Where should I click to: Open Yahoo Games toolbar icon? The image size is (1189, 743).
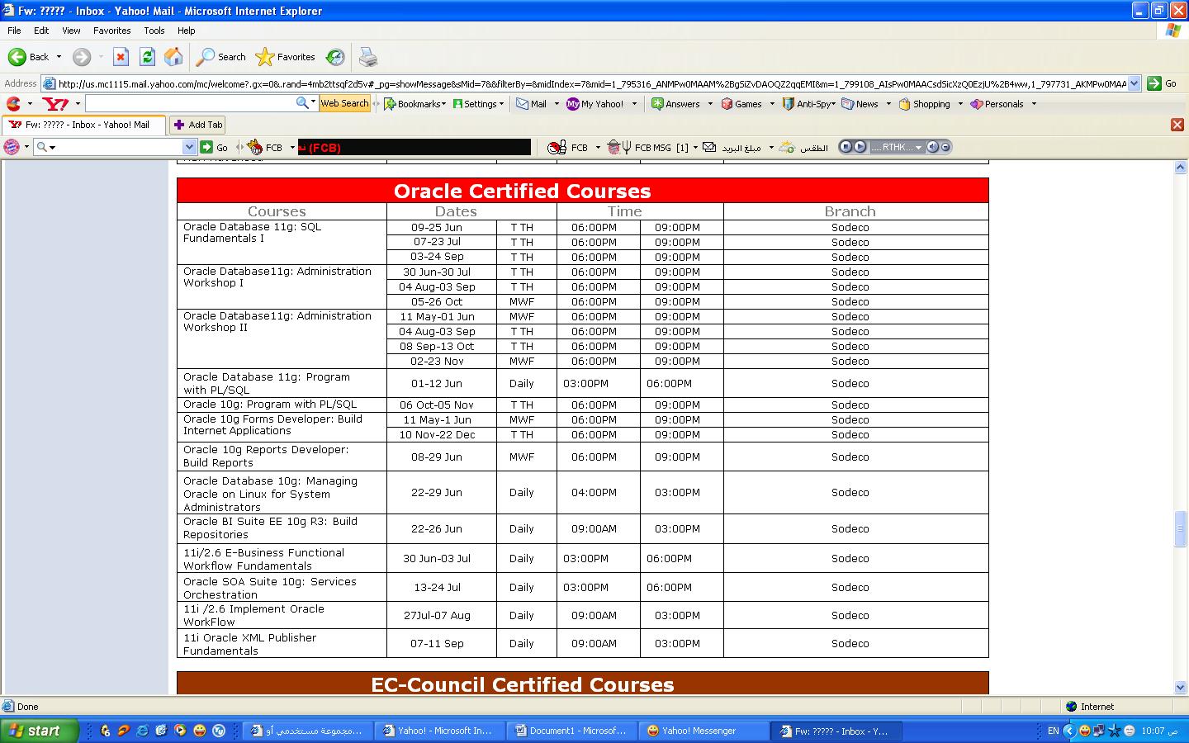pos(727,104)
